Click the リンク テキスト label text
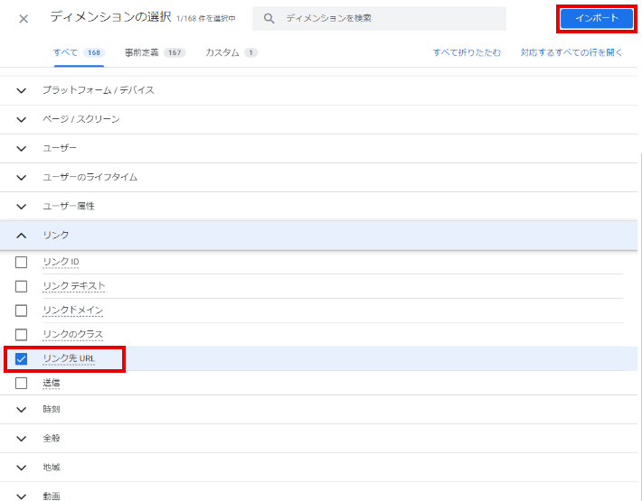This screenshot has height=501, width=642. point(74,286)
